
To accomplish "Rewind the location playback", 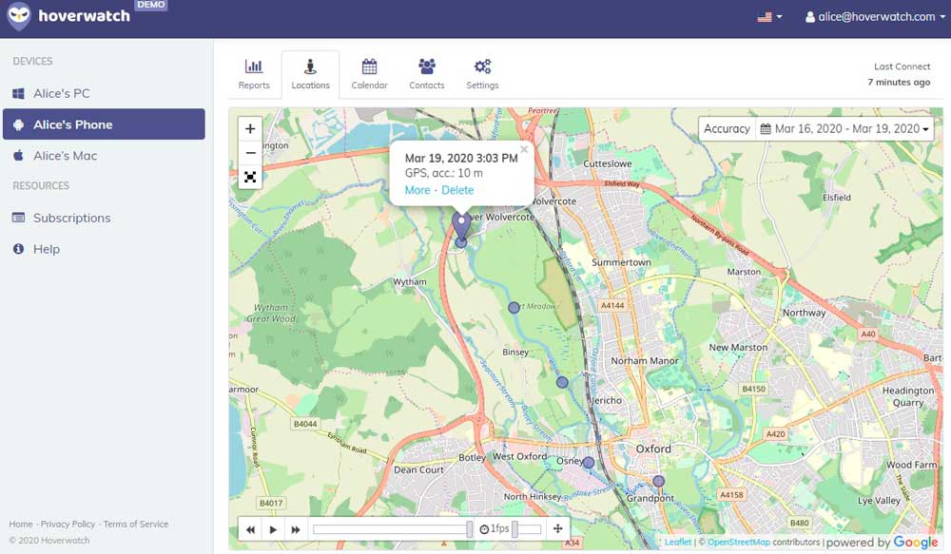I will pyautogui.click(x=250, y=529).
